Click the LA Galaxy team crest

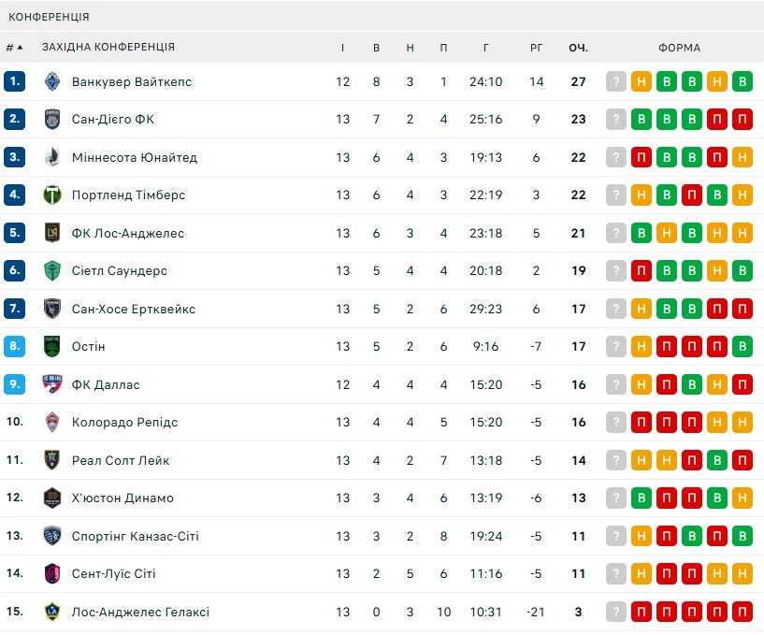tap(52, 612)
